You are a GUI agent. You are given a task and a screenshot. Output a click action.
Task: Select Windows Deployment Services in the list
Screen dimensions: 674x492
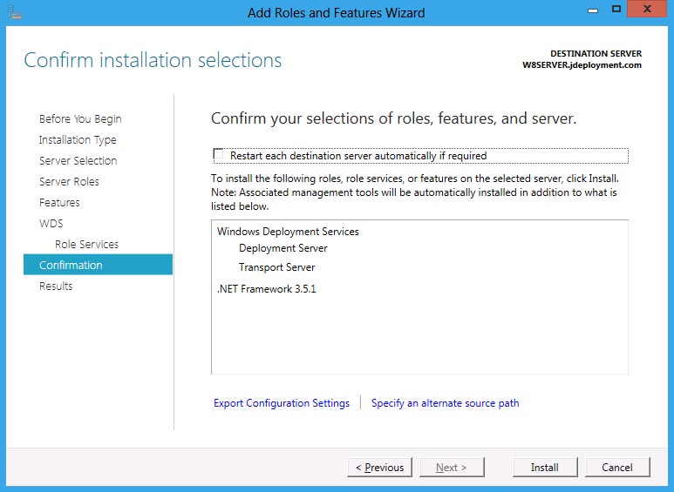pyautogui.click(x=288, y=232)
